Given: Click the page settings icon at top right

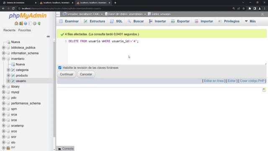Looking at the screenshot, I should click(263, 14).
